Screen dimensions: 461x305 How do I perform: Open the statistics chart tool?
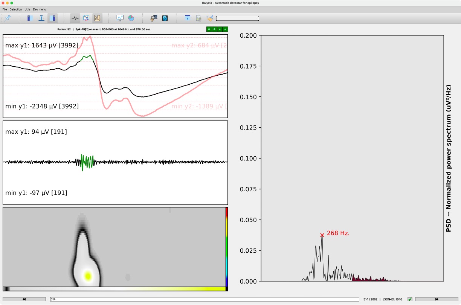[x=119, y=18]
